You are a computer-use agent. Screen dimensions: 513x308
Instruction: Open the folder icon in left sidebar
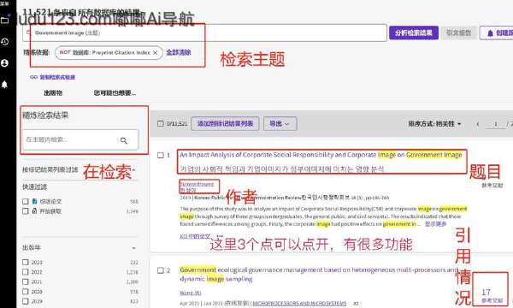point(4,21)
